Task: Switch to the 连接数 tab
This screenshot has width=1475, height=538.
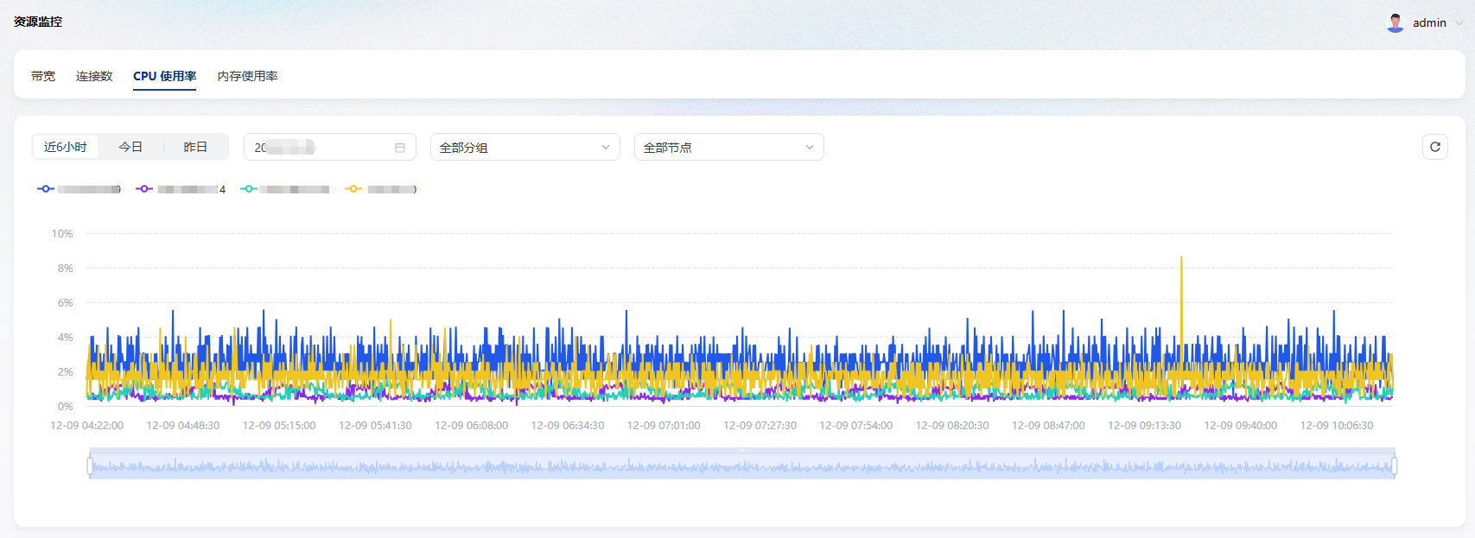Action: (x=94, y=76)
